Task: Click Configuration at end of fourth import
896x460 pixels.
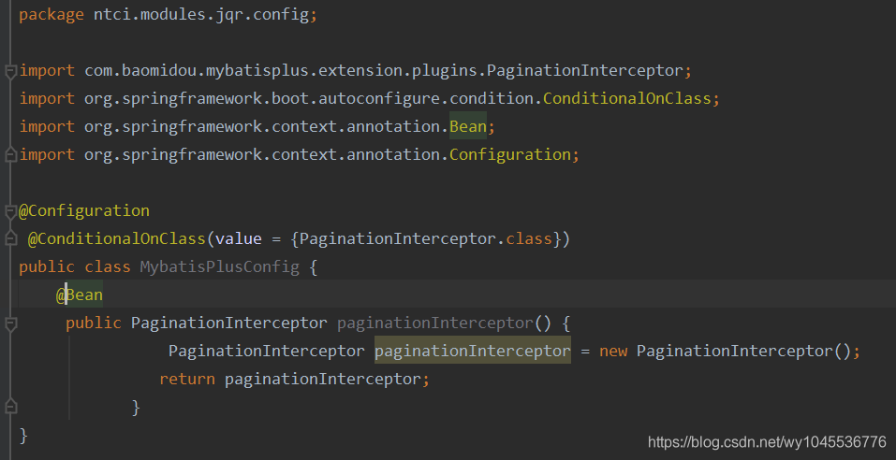Action: pos(509,155)
